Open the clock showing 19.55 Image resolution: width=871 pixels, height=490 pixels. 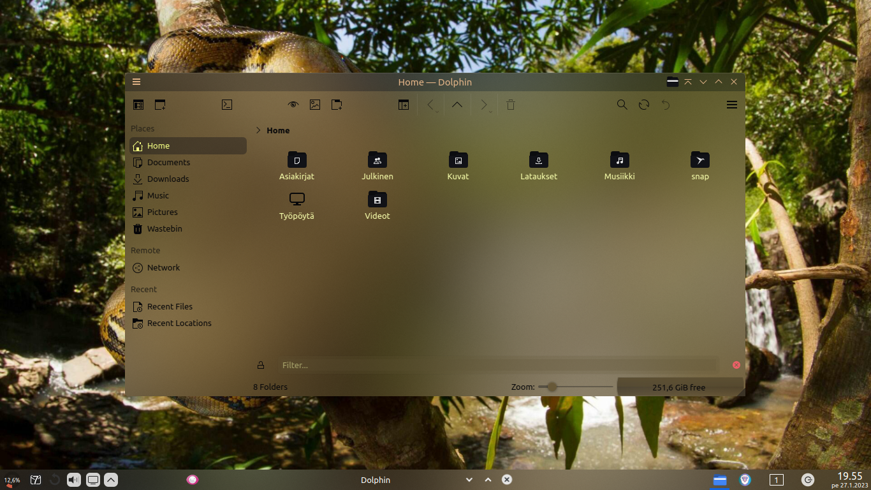coord(849,480)
